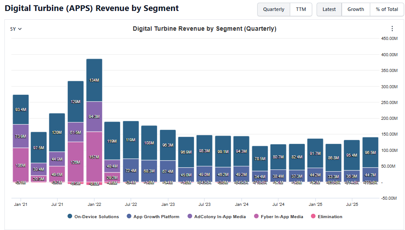Image resolution: width=405 pixels, height=230 pixels.
Task: Toggle Fyber In-App Media legend series
Action: click(x=279, y=216)
